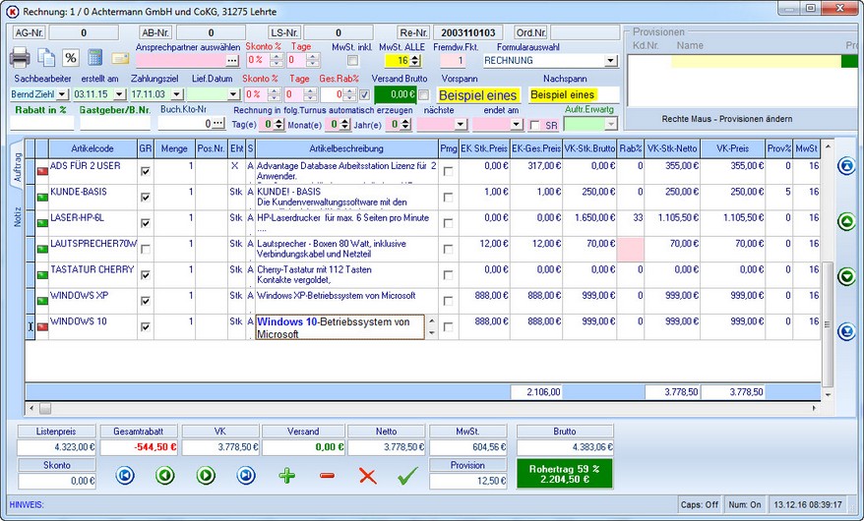Go to previous record with green left arrow

[164, 475]
